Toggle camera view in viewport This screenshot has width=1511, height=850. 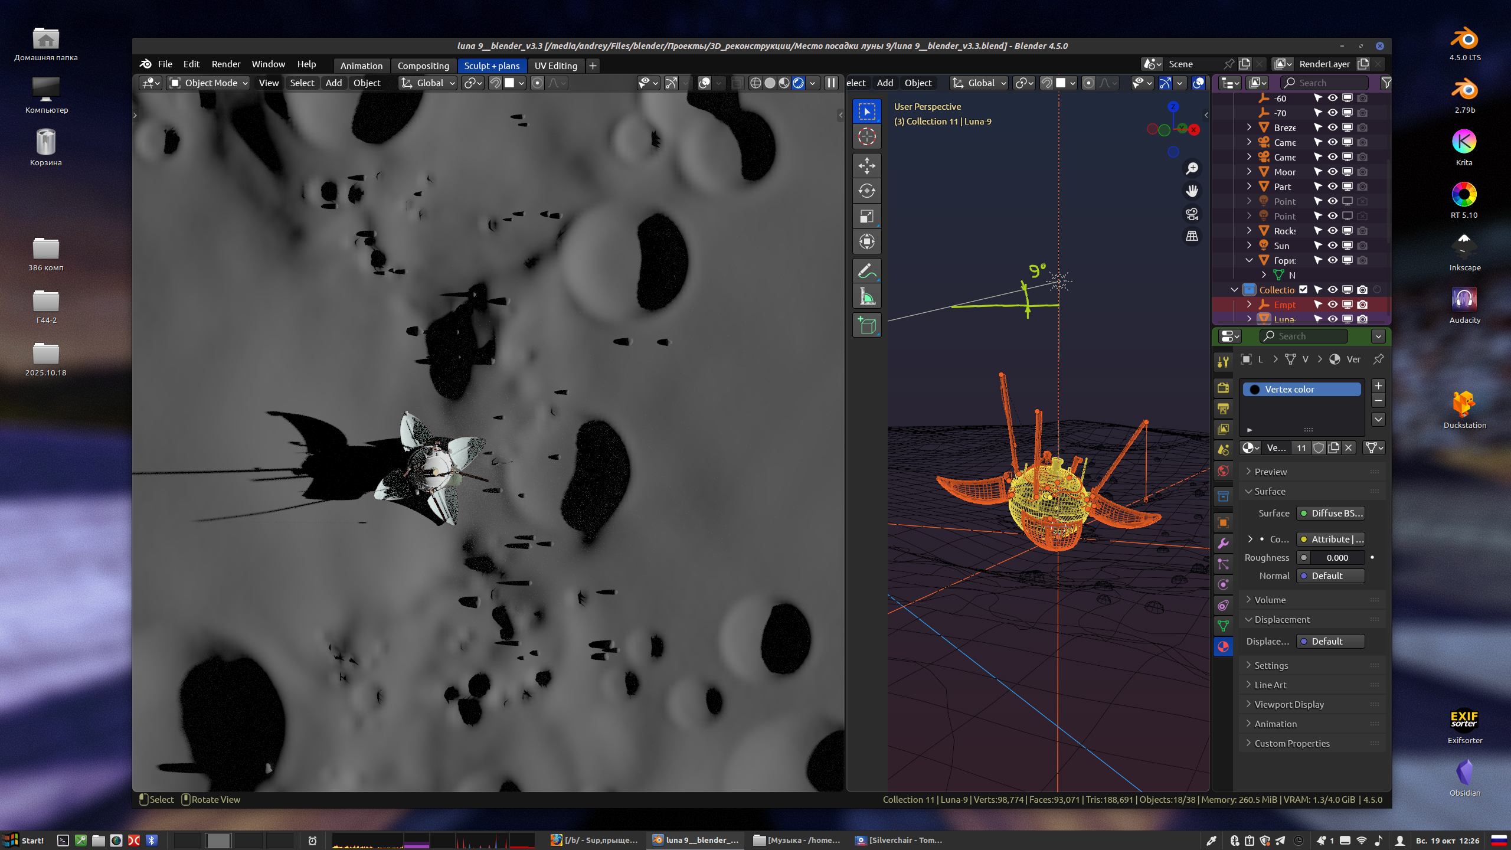tap(1192, 214)
